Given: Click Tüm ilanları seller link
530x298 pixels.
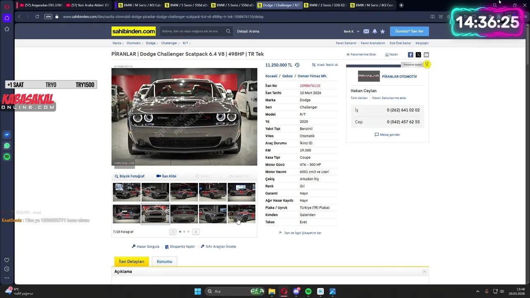Looking at the screenshot, I should (359, 98).
